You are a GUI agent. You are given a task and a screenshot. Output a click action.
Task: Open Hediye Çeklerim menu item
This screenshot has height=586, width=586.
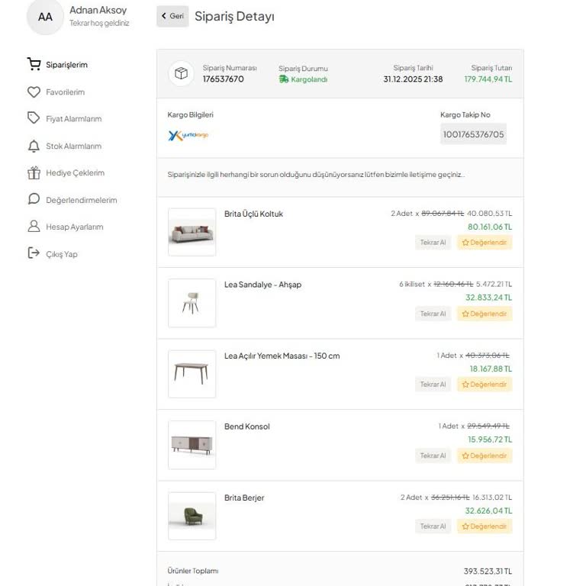click(x=75, y=172)
